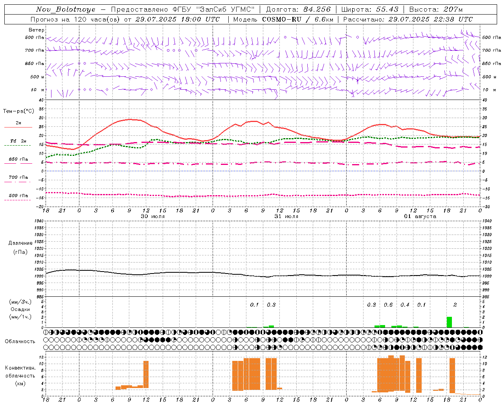Click the Облачность row label

click(20, 341)
